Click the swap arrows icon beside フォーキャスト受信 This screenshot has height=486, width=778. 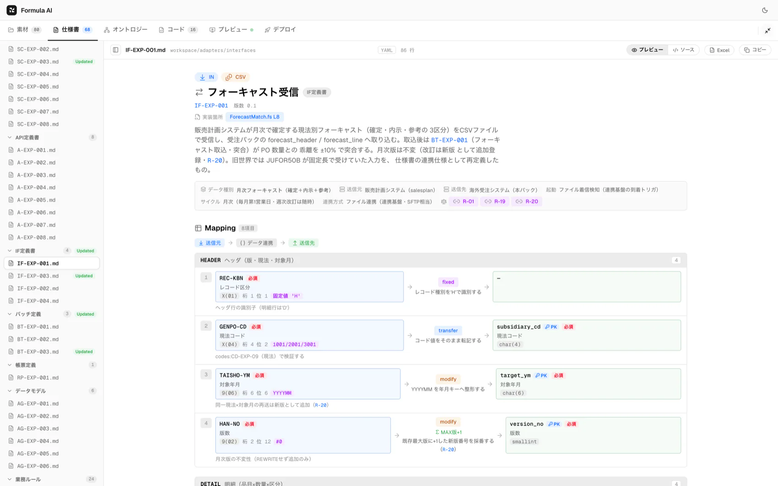[199, 92]
